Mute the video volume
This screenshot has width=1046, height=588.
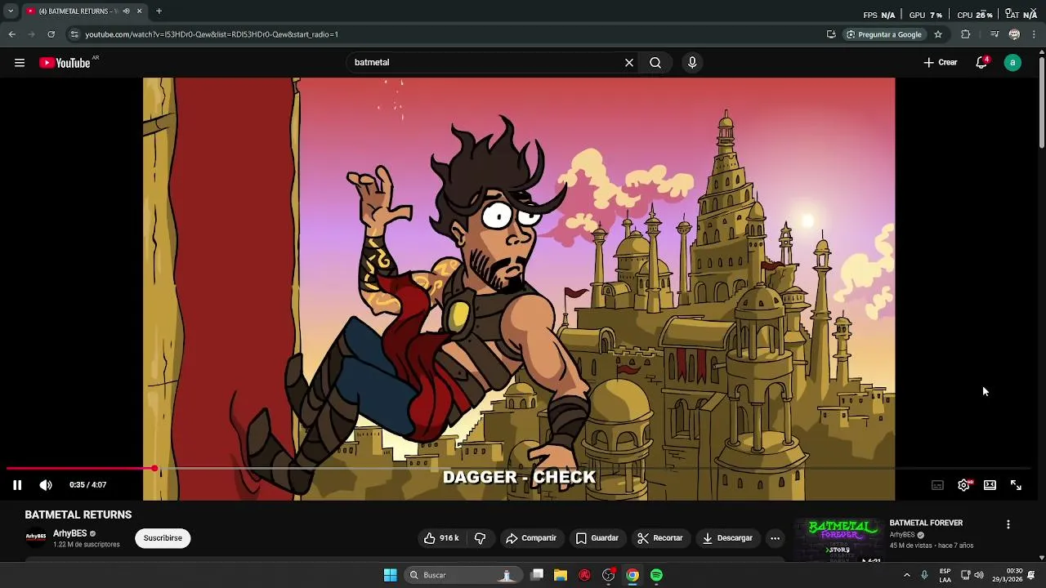pyautogui.click(x=46, y=485)
